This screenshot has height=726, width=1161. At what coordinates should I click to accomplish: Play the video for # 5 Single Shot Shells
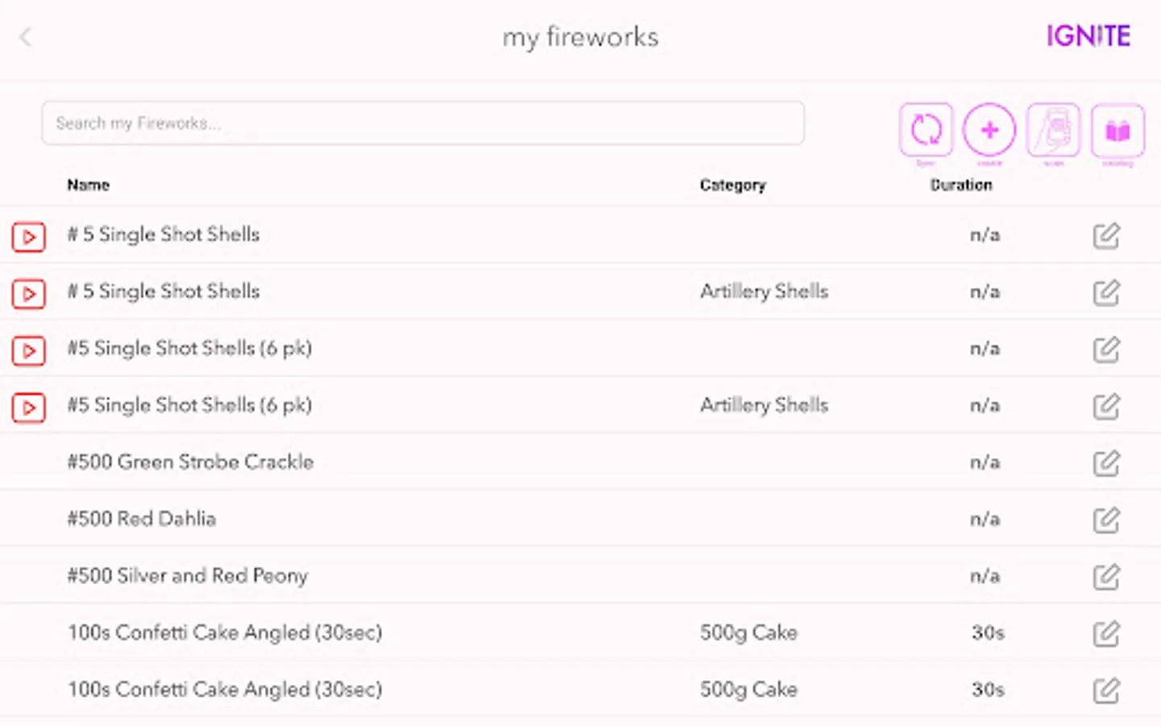tap(28, 236)
